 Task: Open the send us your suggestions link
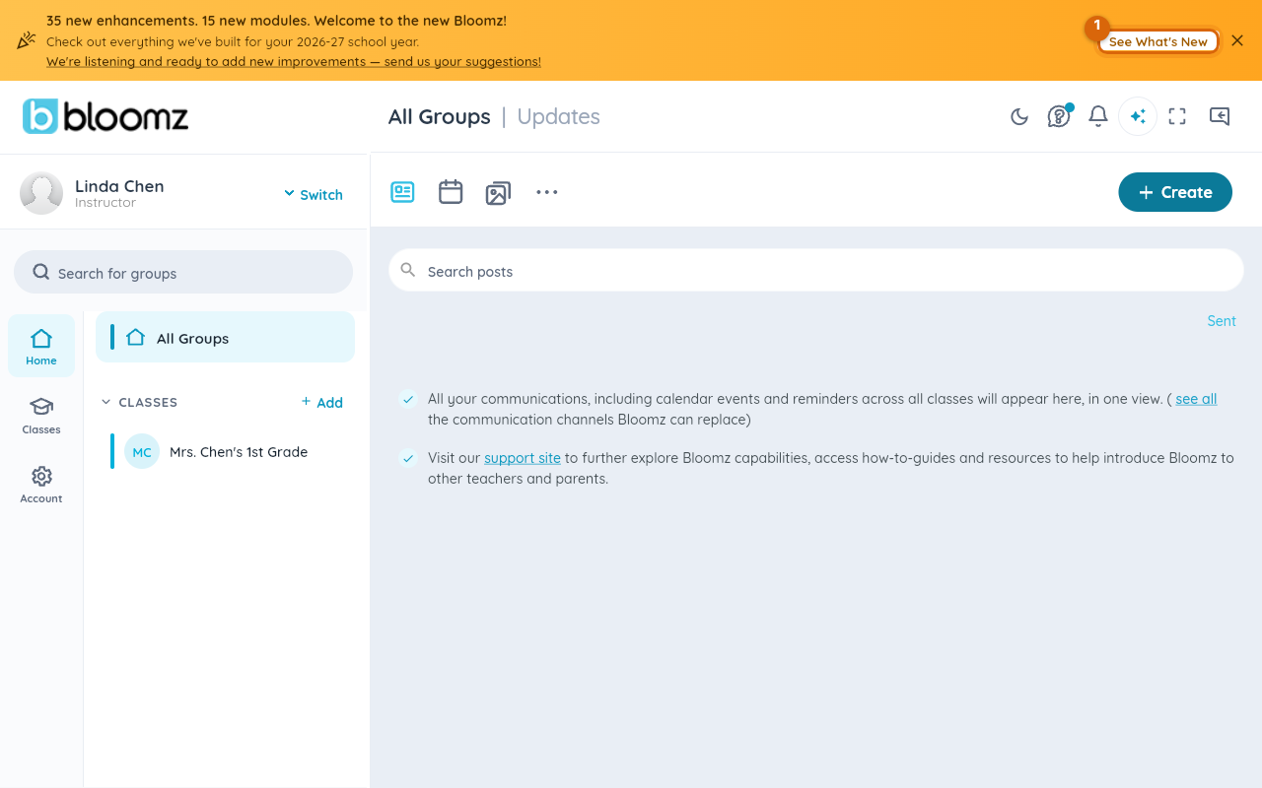tap(294, 61)
